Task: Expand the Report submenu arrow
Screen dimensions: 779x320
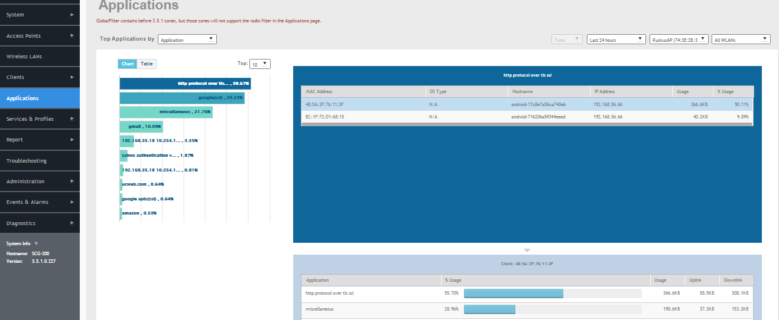Action: click(72, 140)
